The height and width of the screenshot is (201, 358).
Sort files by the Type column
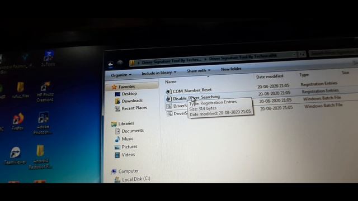coord(304,75)
